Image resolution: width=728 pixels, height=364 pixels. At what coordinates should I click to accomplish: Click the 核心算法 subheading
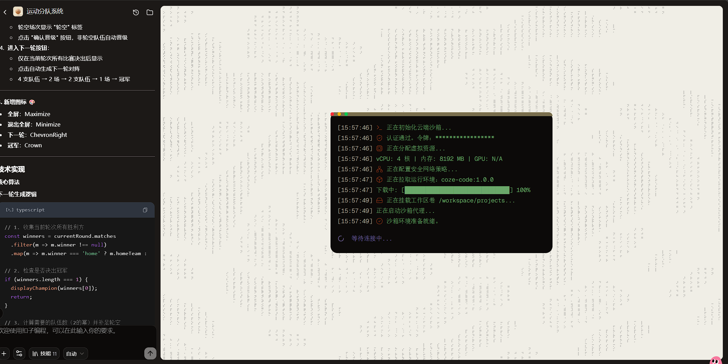pyautogui.click(x=10, y=182)
